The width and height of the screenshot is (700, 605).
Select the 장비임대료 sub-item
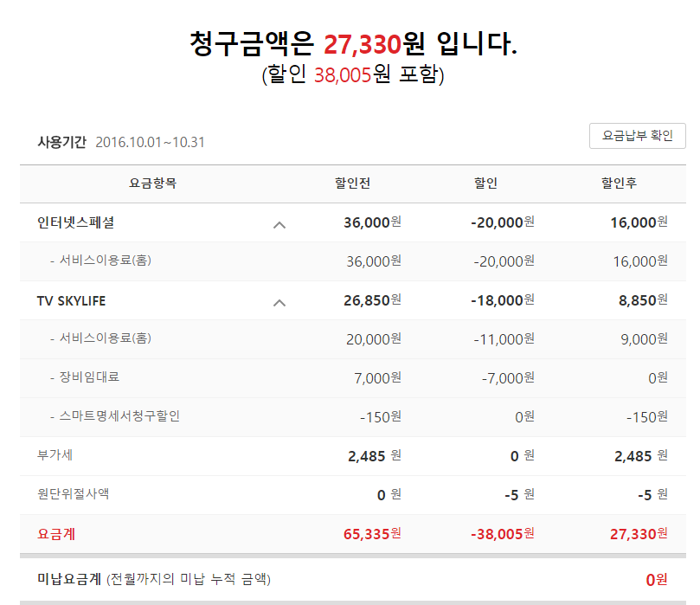click(x=90, y=377)
